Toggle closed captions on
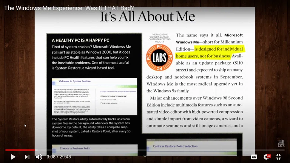Image resolution: width=290 pixels, height=163 pixels. click(x=254, y=157)
